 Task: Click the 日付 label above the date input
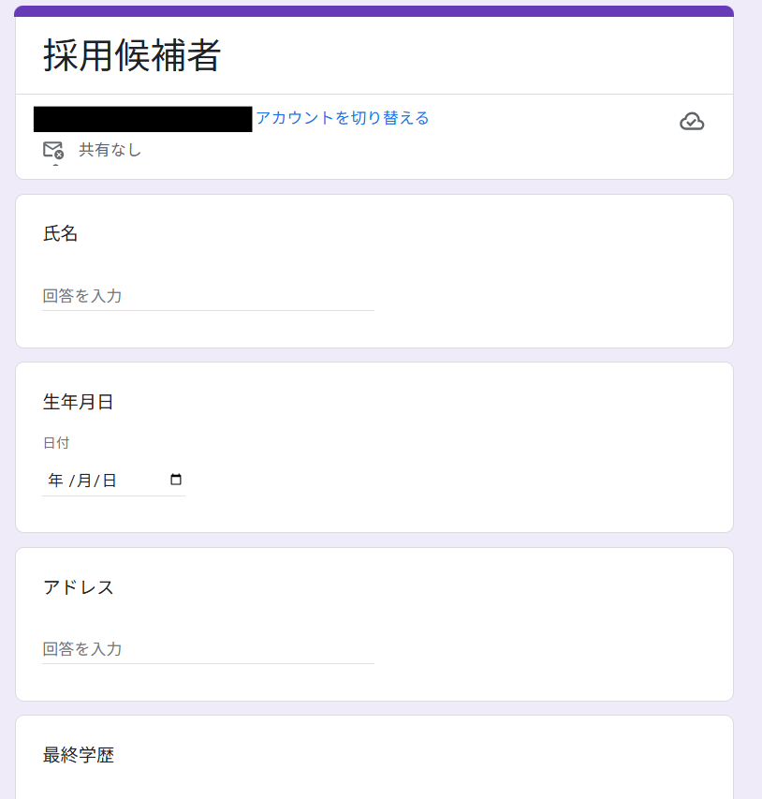[57, 442]
